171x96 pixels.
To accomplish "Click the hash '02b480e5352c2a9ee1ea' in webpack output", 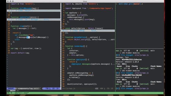I will tap(132, 59).
